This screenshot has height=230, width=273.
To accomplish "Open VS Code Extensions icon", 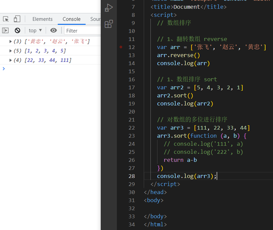I will point(109,24).
